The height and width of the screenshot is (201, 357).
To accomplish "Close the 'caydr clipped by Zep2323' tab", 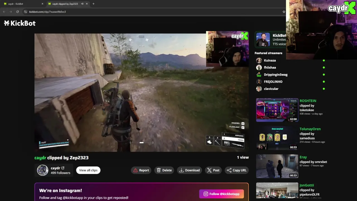I will click(87, 4).
